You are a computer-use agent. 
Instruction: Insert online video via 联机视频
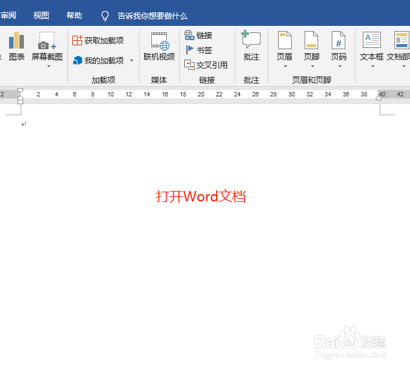tap(159, 47)
